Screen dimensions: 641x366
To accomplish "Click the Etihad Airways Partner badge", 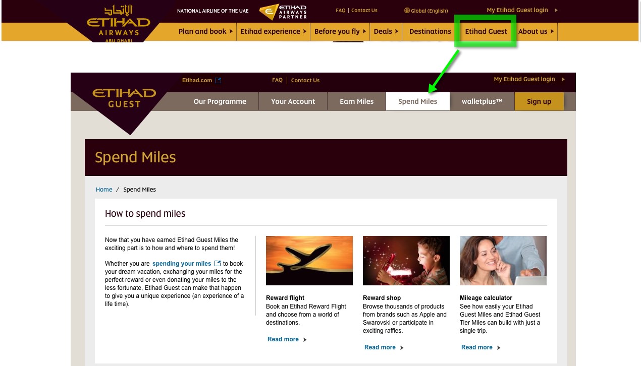I will (283, 11).
